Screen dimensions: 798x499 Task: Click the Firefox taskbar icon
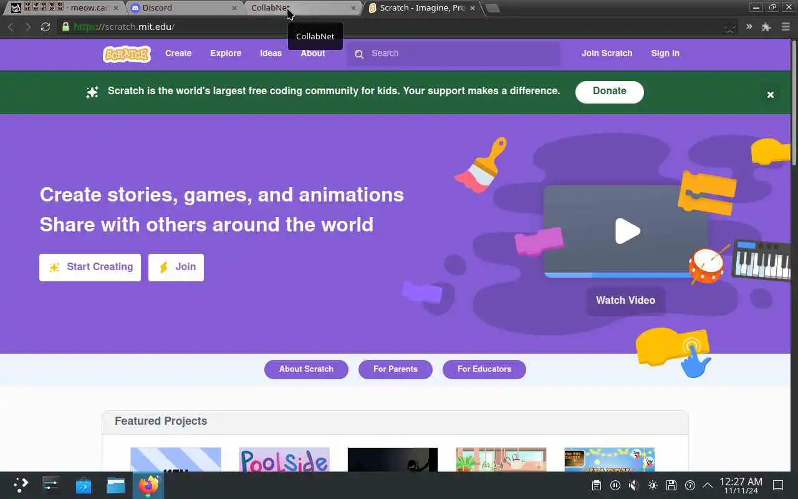coord(148,485)
